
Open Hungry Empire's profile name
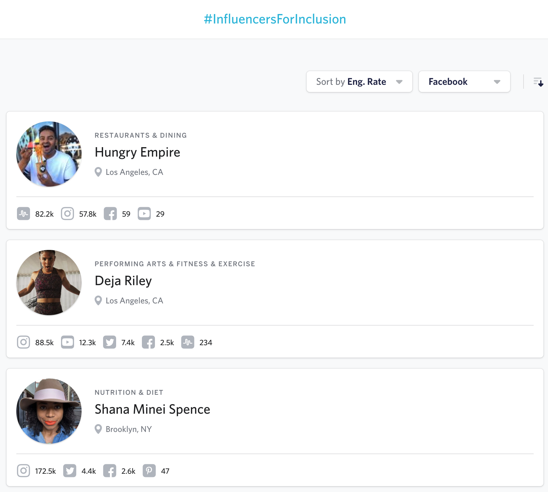click(x=137, y=152)
